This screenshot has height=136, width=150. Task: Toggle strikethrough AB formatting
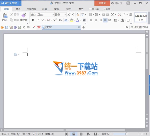[x=49, y=20]
